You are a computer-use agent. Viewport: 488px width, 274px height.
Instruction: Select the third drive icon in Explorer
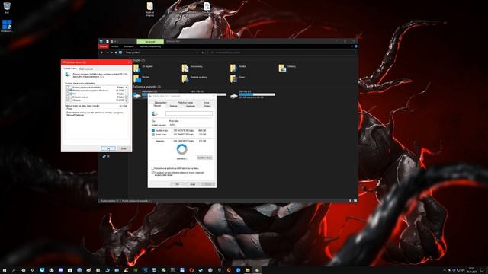coord(233,96)
